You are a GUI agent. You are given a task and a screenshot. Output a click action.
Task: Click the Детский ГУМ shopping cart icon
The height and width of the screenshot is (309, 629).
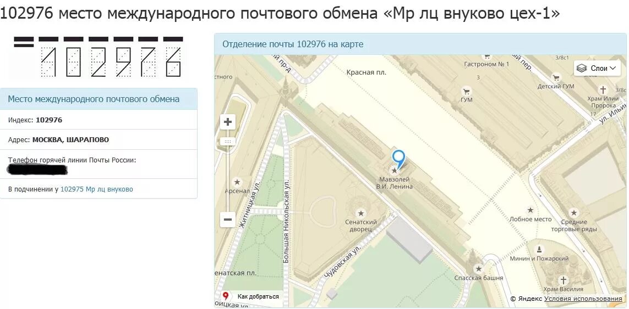[x=556, y=77]
